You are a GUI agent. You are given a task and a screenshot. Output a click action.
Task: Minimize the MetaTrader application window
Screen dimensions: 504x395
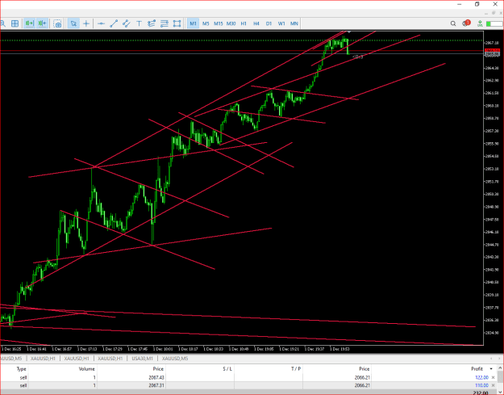click(460, 4)
